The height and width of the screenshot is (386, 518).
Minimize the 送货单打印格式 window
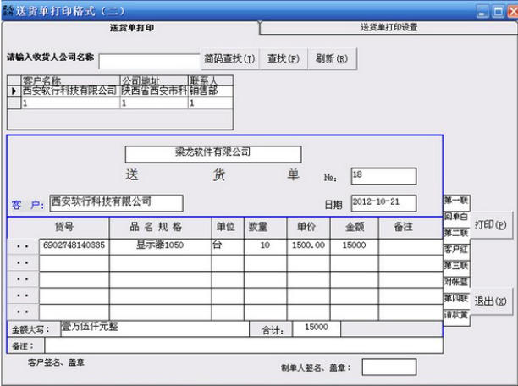tap(482, 12)
